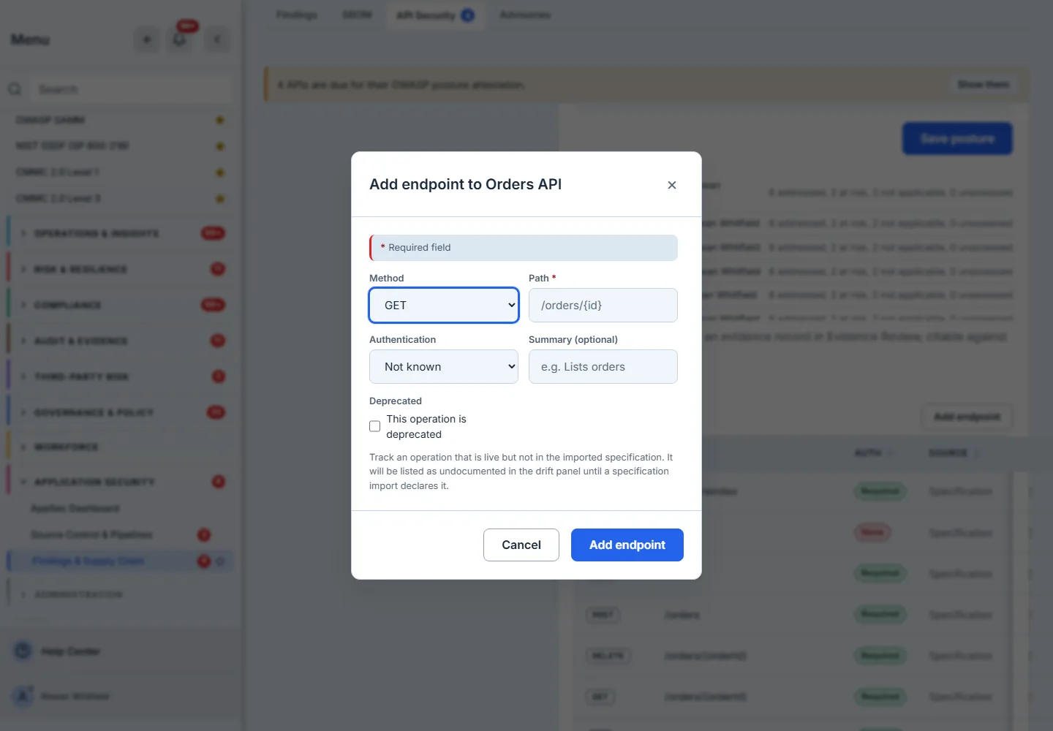Expand the Third-Party Risk section

121,376
